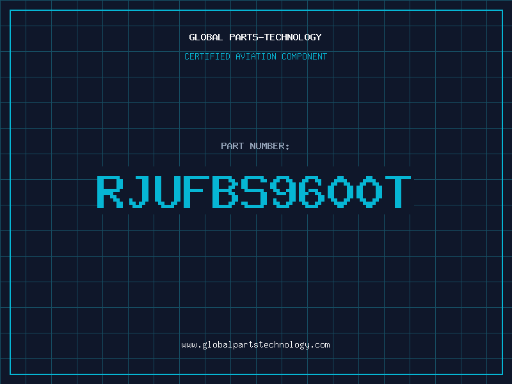Image resolution: width=512 pixels, height=384 pixels.
Task: Click the letter B in part number
Action: 225,191
